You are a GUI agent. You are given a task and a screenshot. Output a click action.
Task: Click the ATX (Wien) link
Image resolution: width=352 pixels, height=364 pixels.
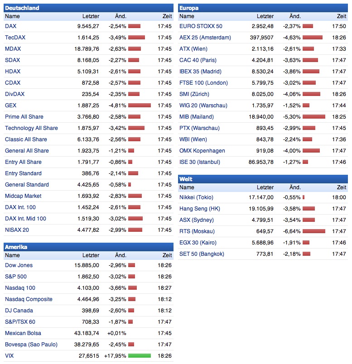193,49
